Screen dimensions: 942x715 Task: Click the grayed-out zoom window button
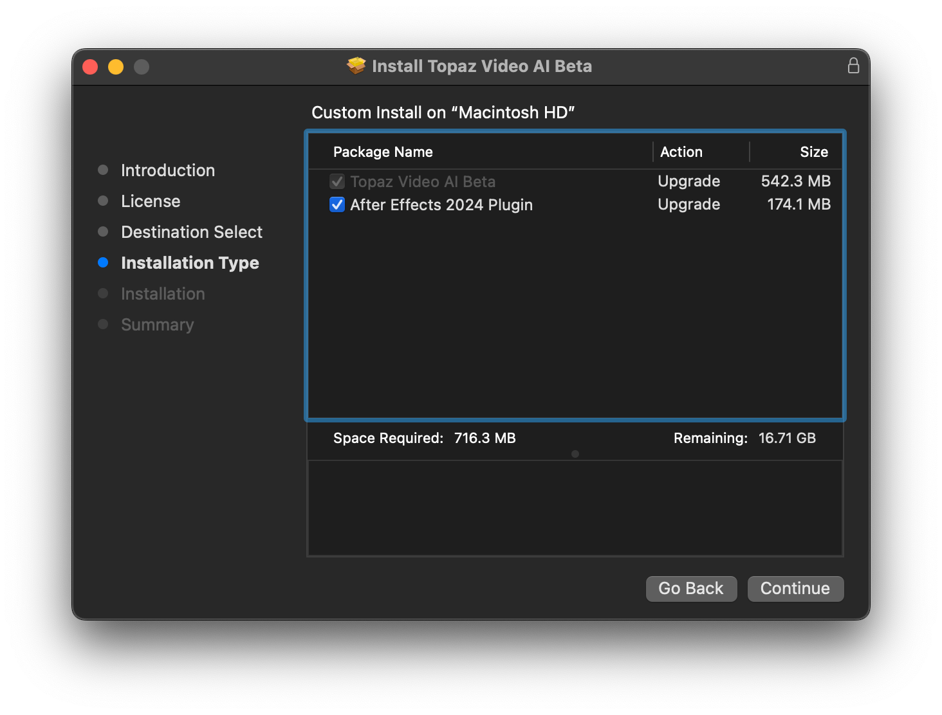click(142, 67)
